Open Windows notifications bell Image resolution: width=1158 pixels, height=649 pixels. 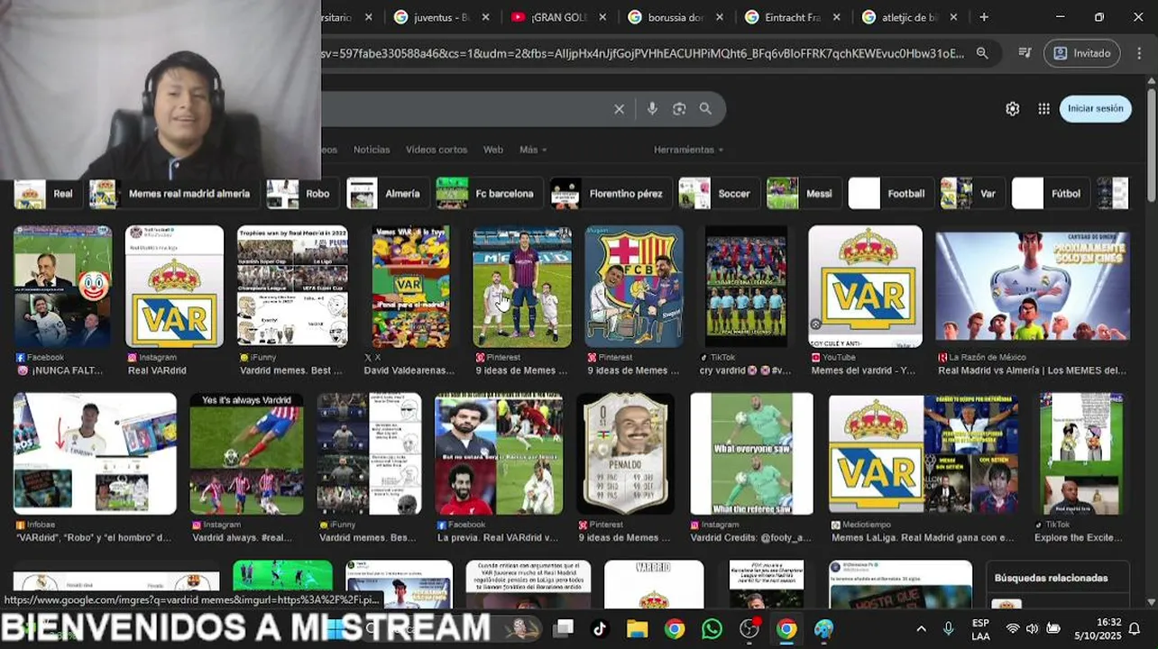[1135, 628]
